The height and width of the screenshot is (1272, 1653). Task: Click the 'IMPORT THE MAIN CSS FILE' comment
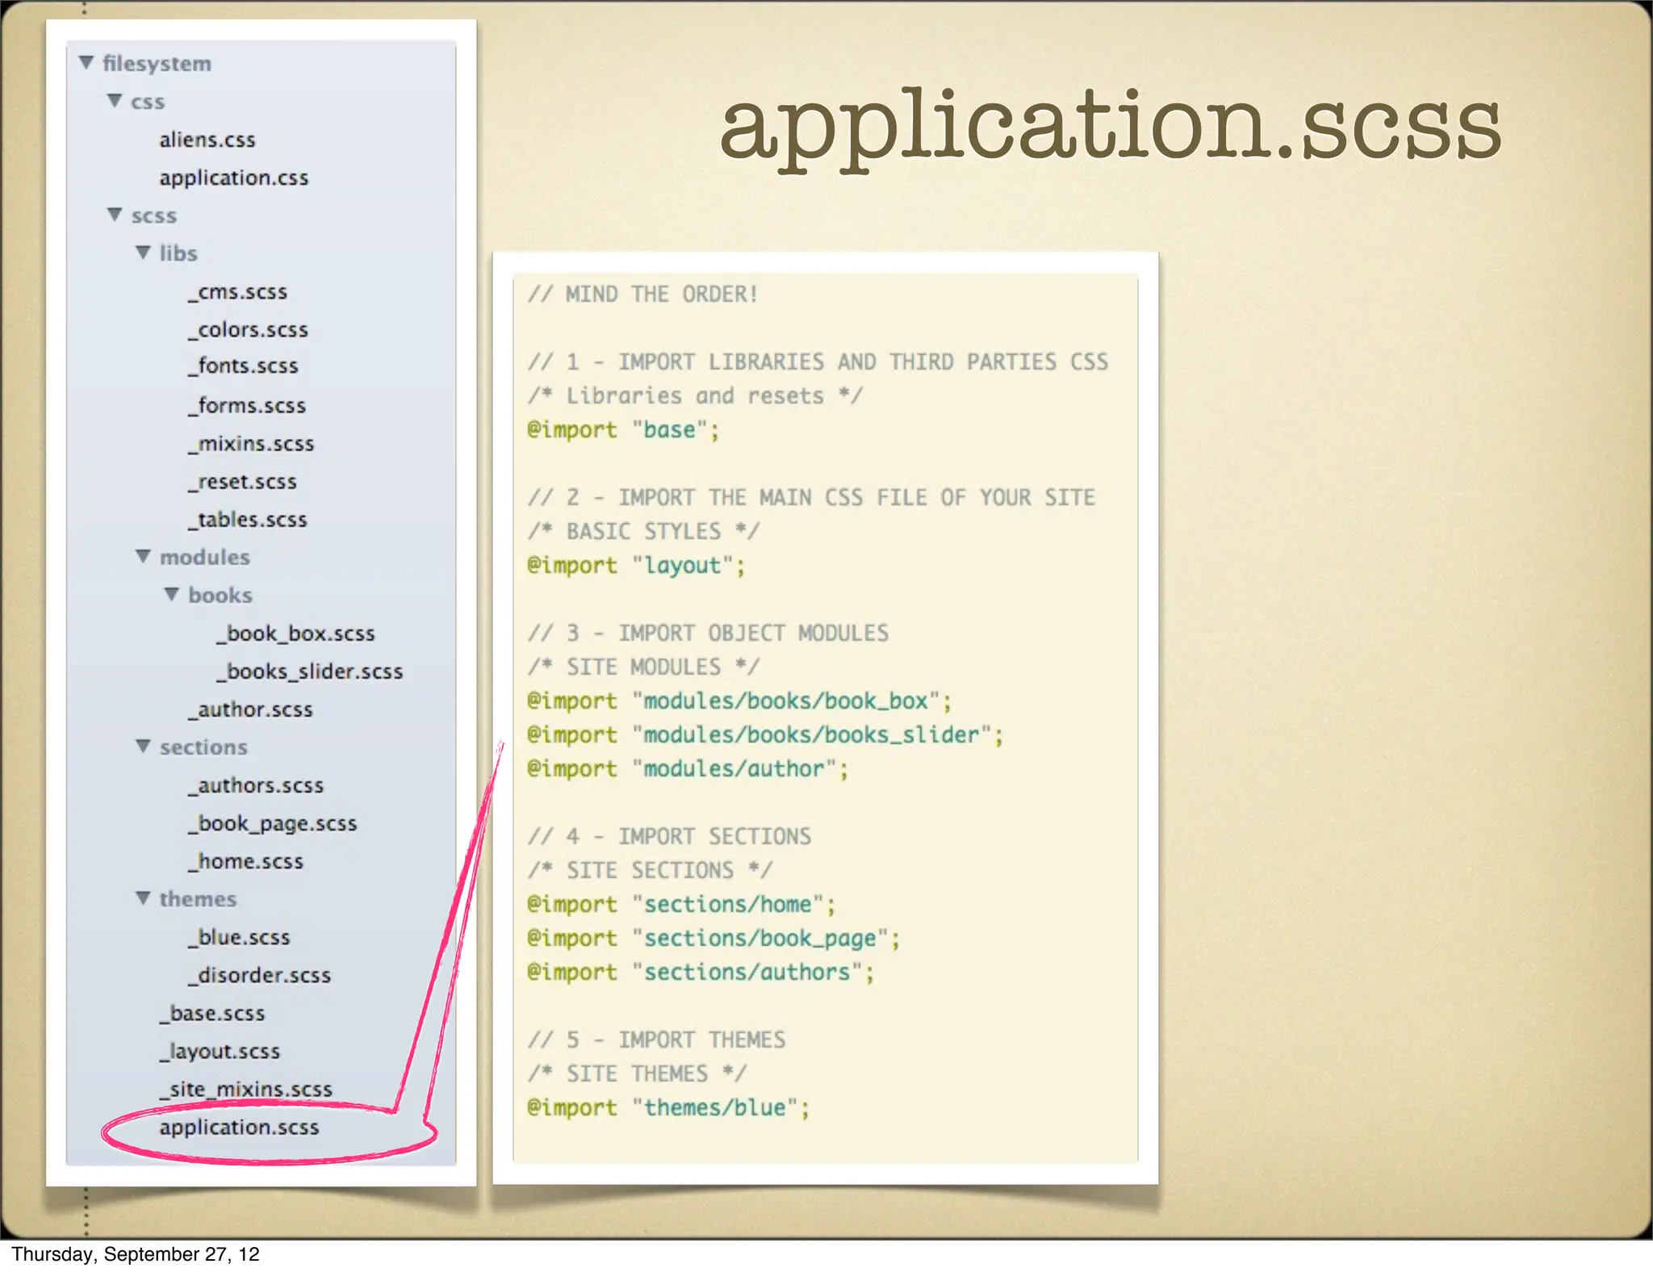point(811,497)
